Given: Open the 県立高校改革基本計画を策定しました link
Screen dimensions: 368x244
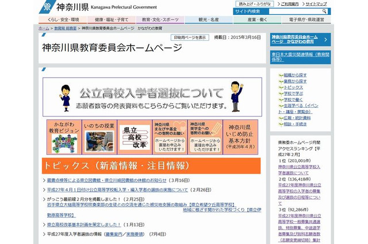Looking at the screenshot, I should click(84, 225).
